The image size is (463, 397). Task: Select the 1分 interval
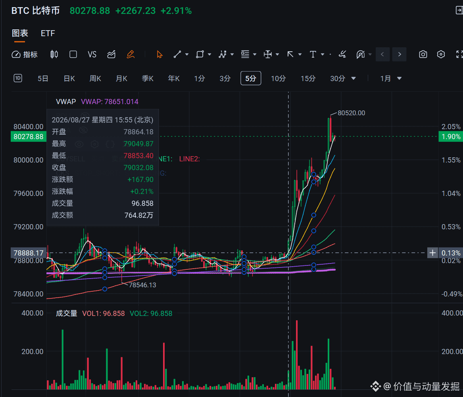tap(199, 78)
